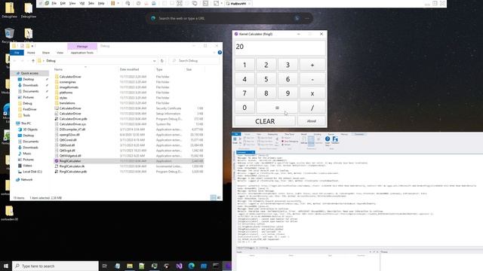Click the Manage contextual tab in Explorer

82,47
